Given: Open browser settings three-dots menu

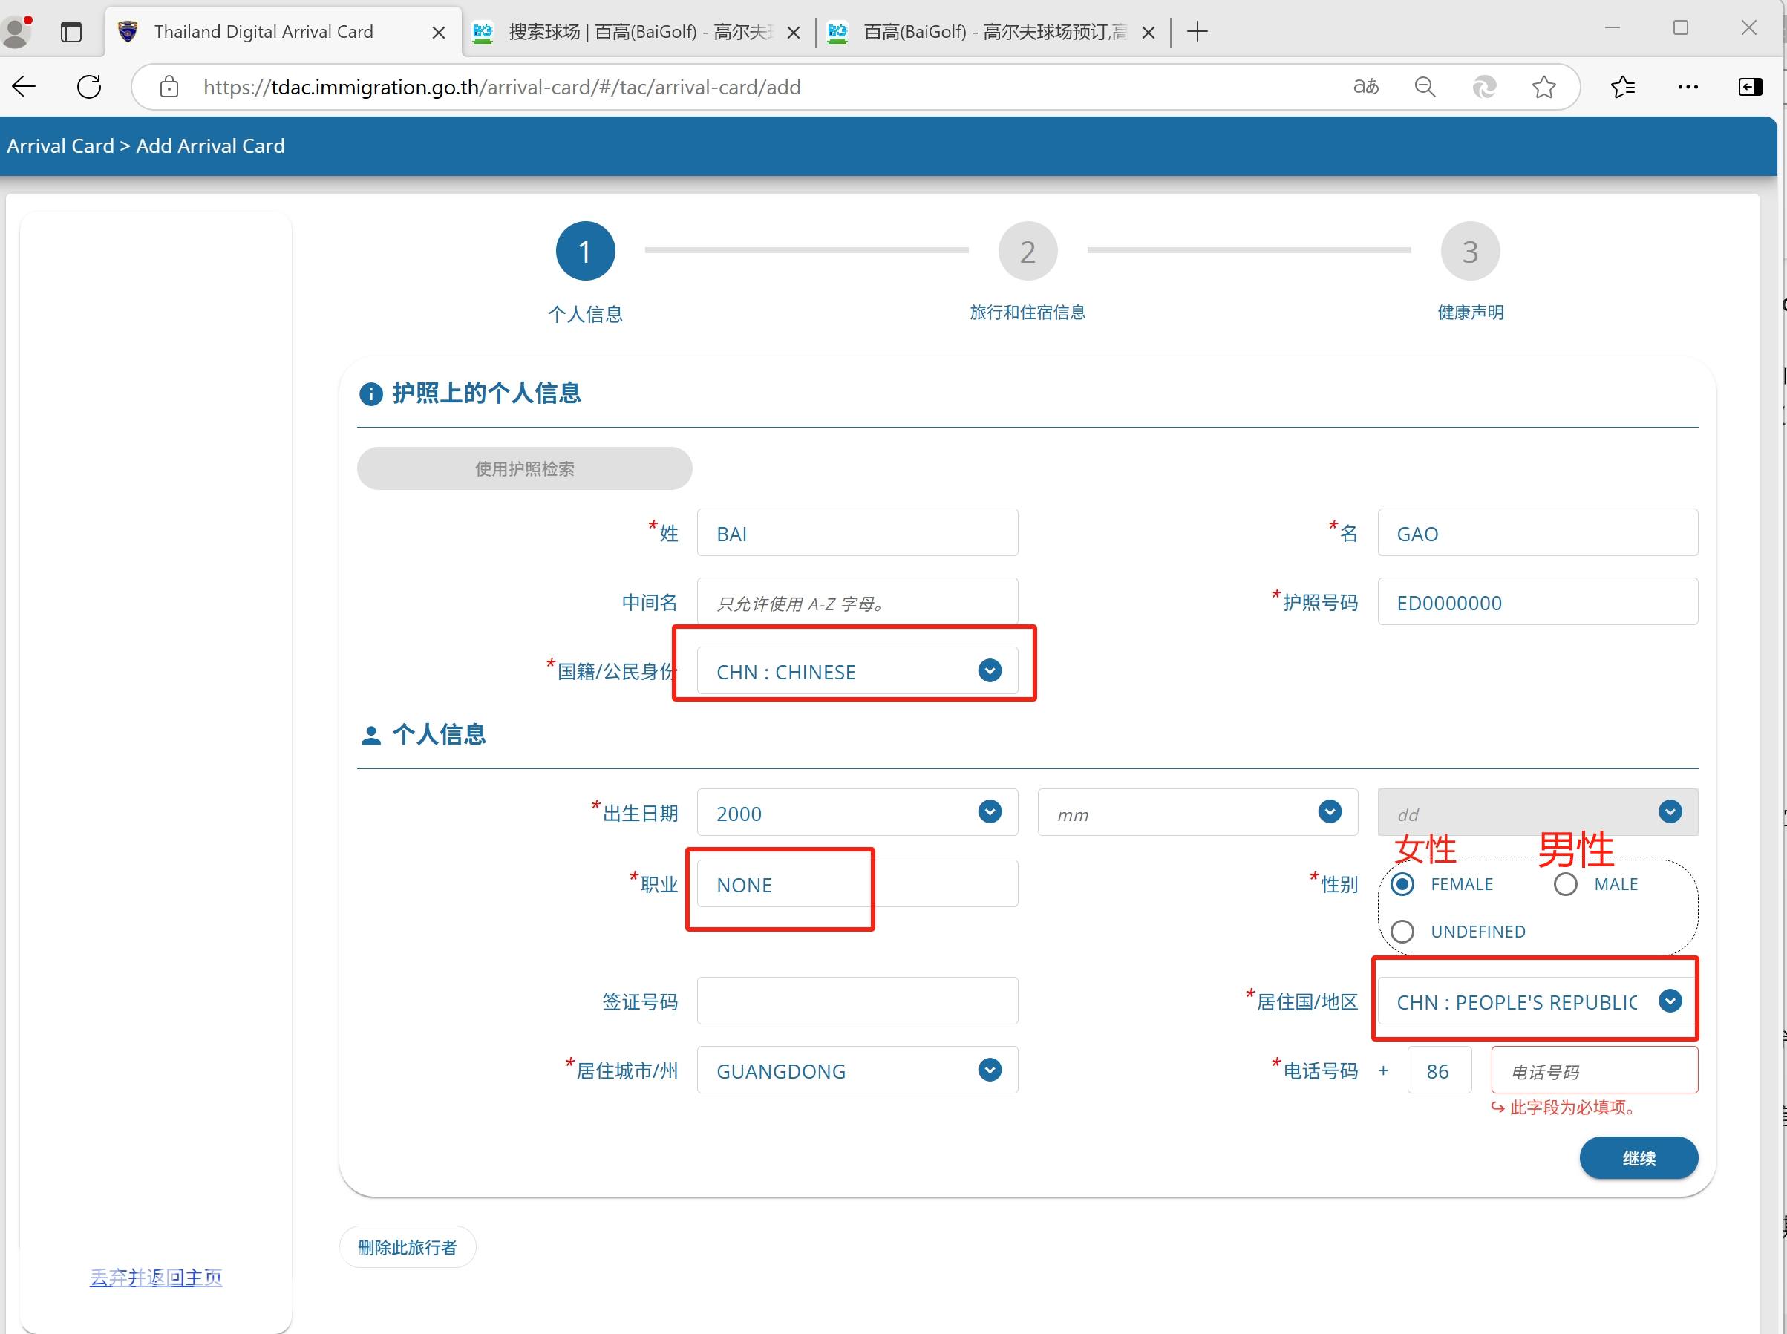Looking at the screenshot, I should pos(1688,86).
